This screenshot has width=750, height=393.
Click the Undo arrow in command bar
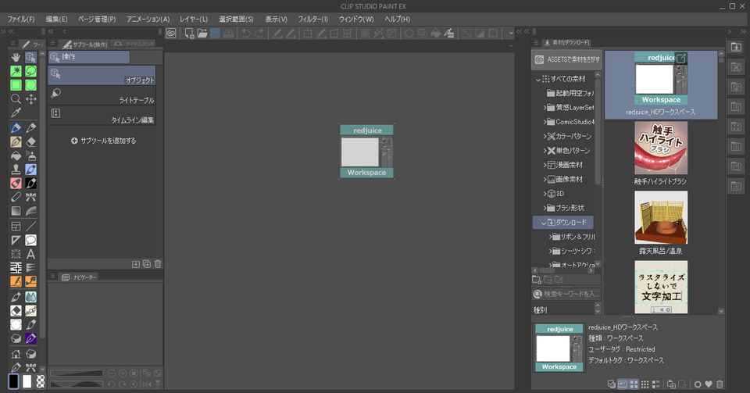(x=246, y=33)
